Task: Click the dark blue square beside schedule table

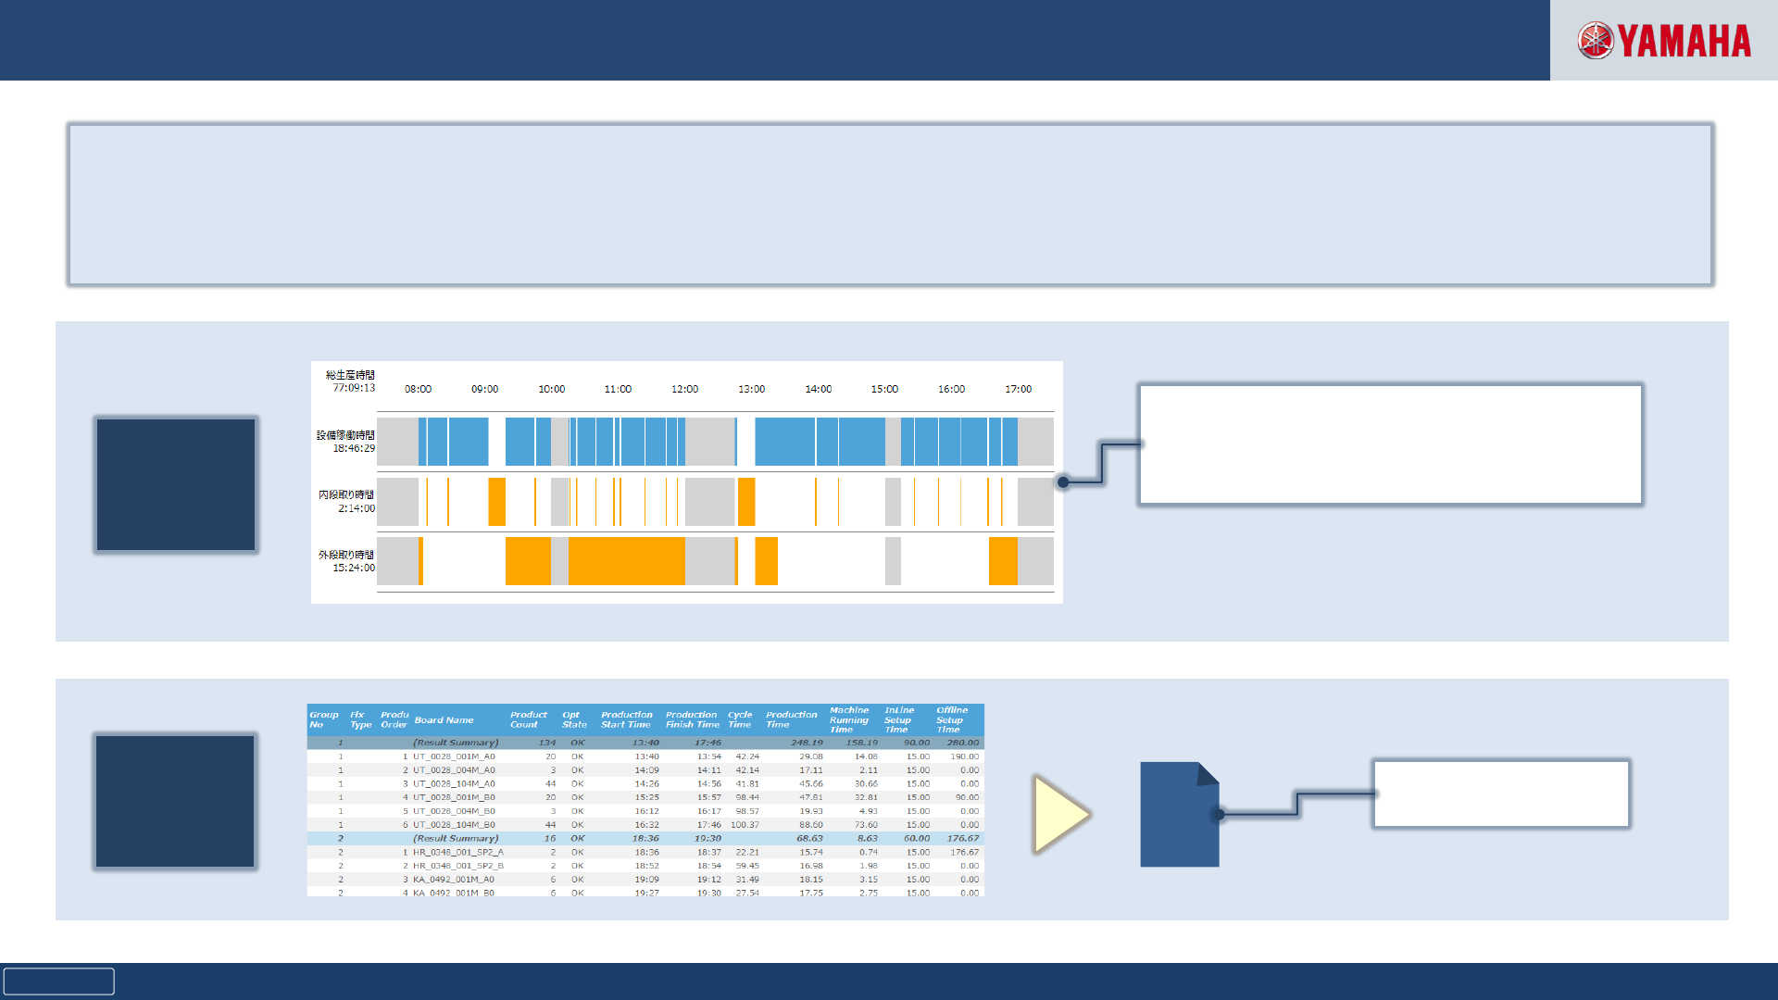Action: [x=175, y=802]
